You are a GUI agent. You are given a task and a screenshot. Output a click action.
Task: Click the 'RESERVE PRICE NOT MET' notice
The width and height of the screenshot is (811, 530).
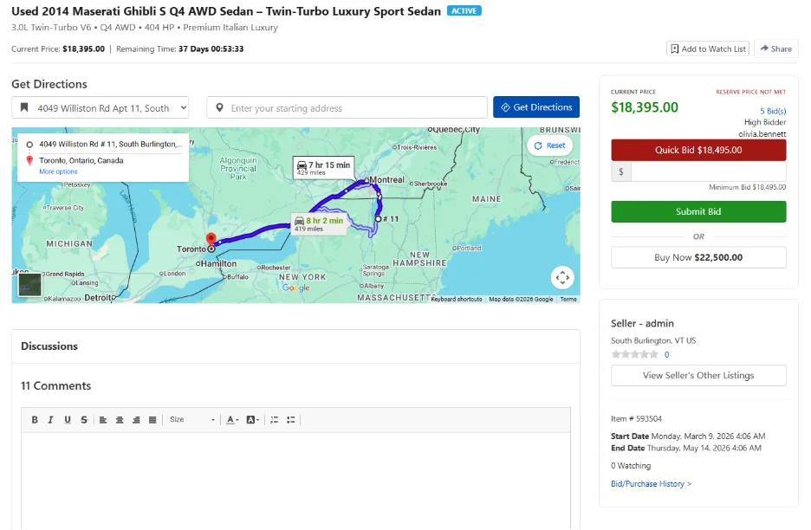coord(750,92)
